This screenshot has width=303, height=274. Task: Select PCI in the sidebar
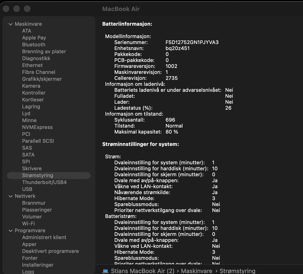point(26,134)
